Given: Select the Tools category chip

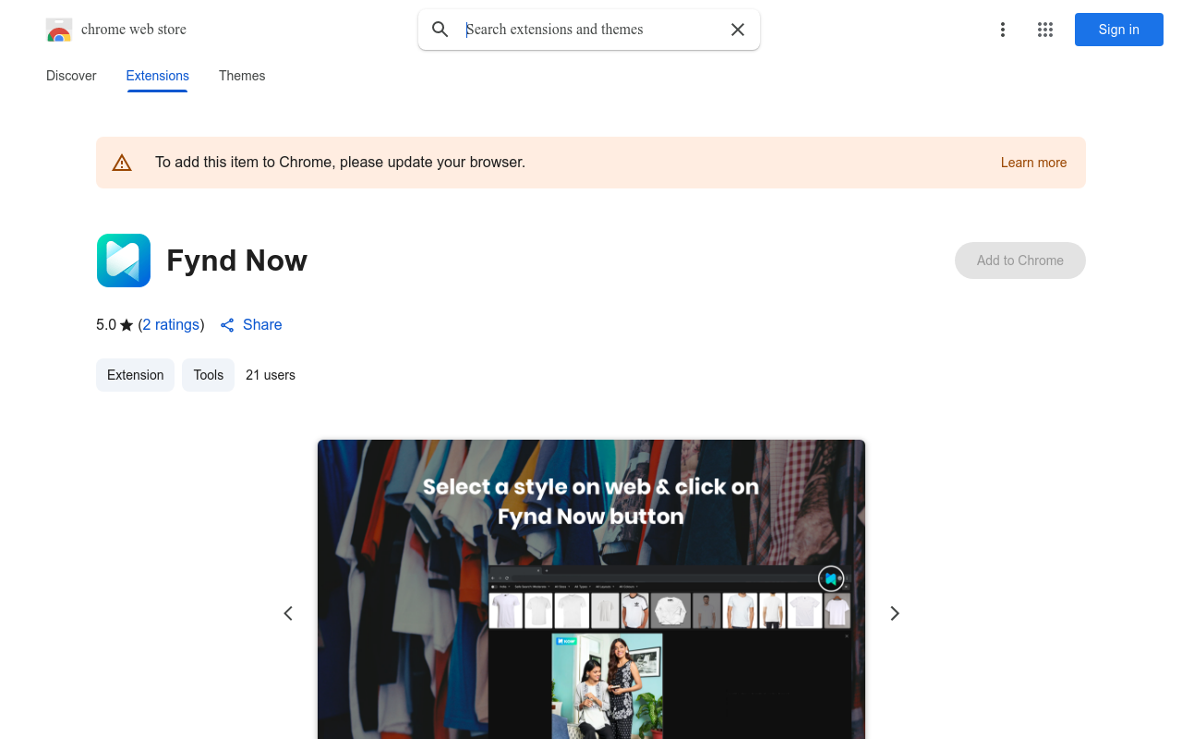Looking at the screenshot, I should click(208, 375).
